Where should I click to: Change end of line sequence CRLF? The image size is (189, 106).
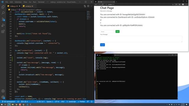tap(63, 102)
